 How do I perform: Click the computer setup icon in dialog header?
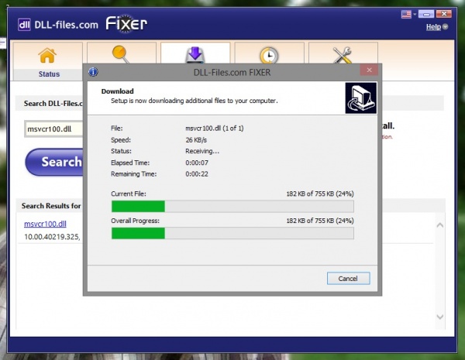coord(361,98)
